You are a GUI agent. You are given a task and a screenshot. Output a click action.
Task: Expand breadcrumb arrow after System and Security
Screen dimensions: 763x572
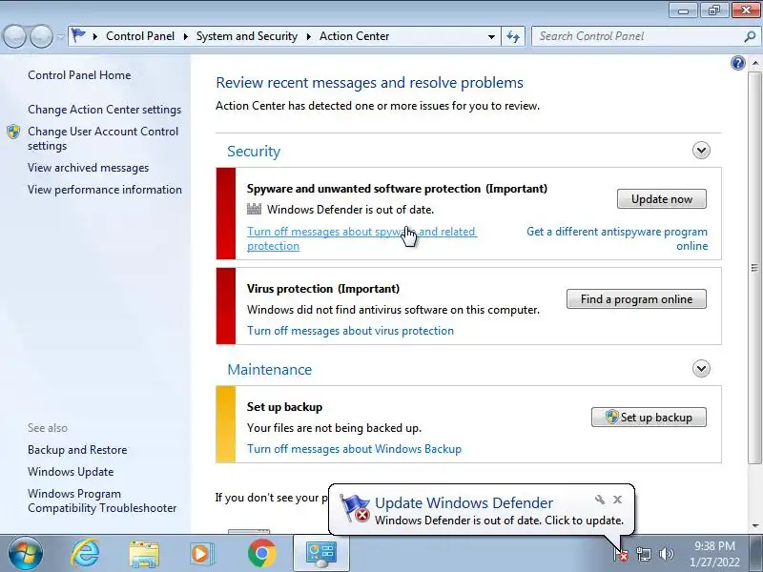[x=308, y=36]
